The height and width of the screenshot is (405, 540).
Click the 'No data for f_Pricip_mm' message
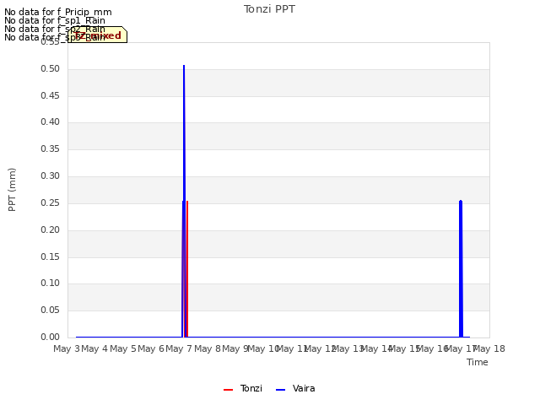tap(58, 12)
